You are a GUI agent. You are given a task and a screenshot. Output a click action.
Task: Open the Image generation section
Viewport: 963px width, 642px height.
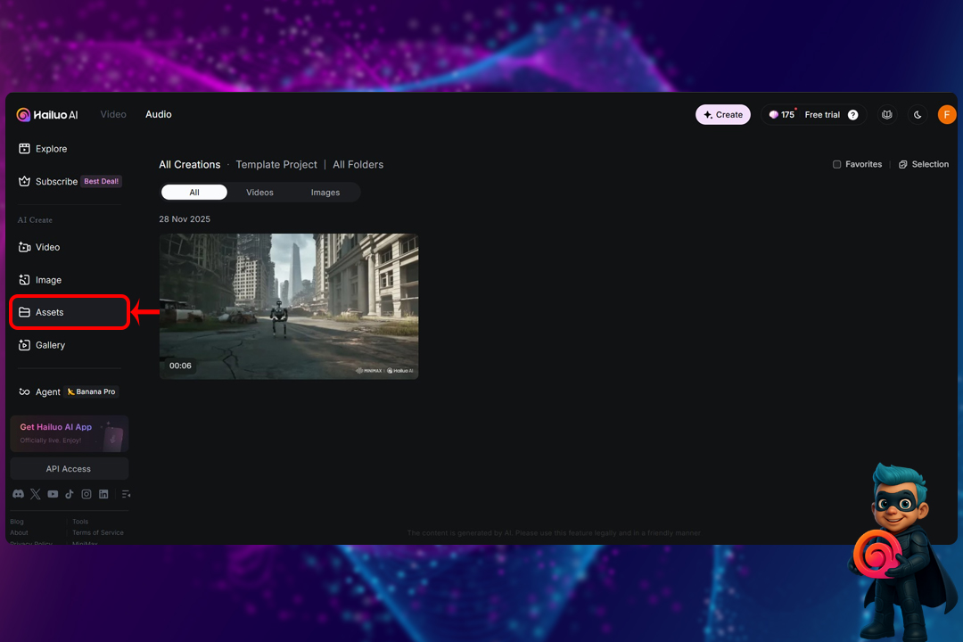click(x=48, y=279)
